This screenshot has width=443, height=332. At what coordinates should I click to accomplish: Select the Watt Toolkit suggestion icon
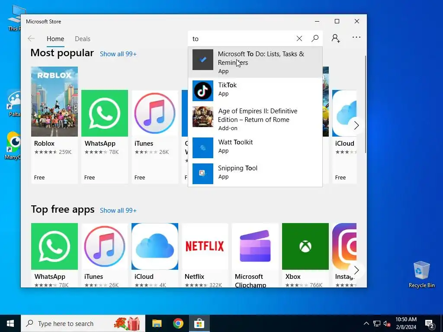pyautogui.click(x=203, y=148)
